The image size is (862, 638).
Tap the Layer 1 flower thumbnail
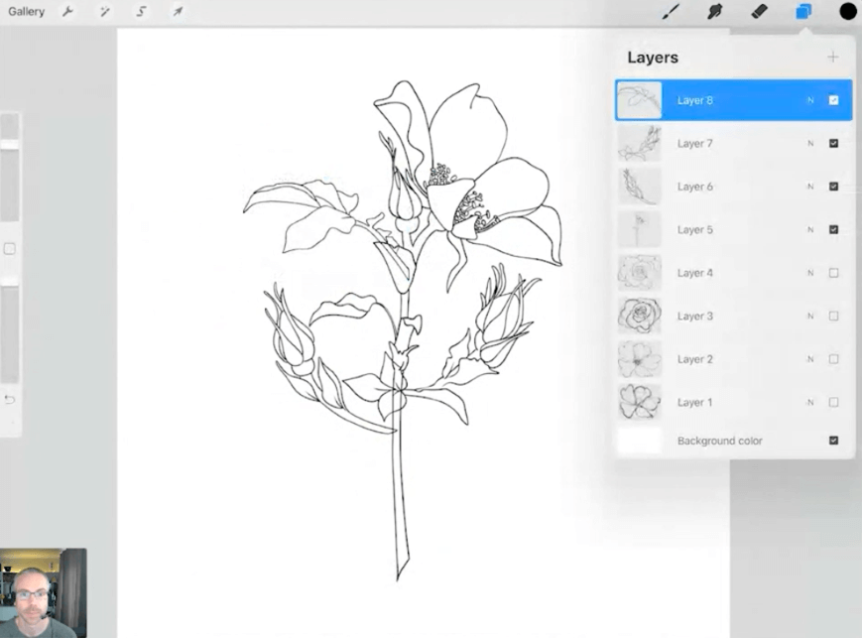[639, 402]
